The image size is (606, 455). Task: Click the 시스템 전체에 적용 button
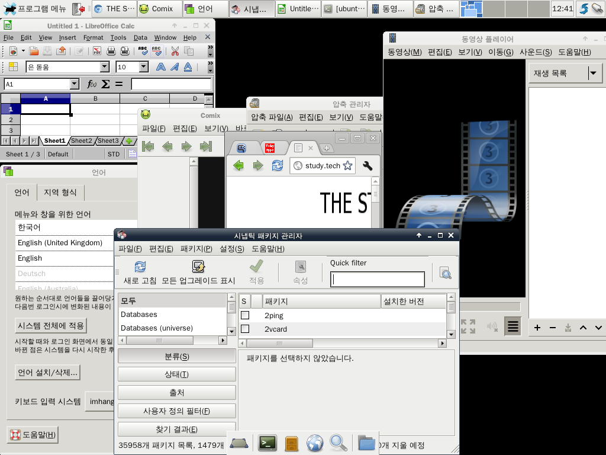point(51,325)
